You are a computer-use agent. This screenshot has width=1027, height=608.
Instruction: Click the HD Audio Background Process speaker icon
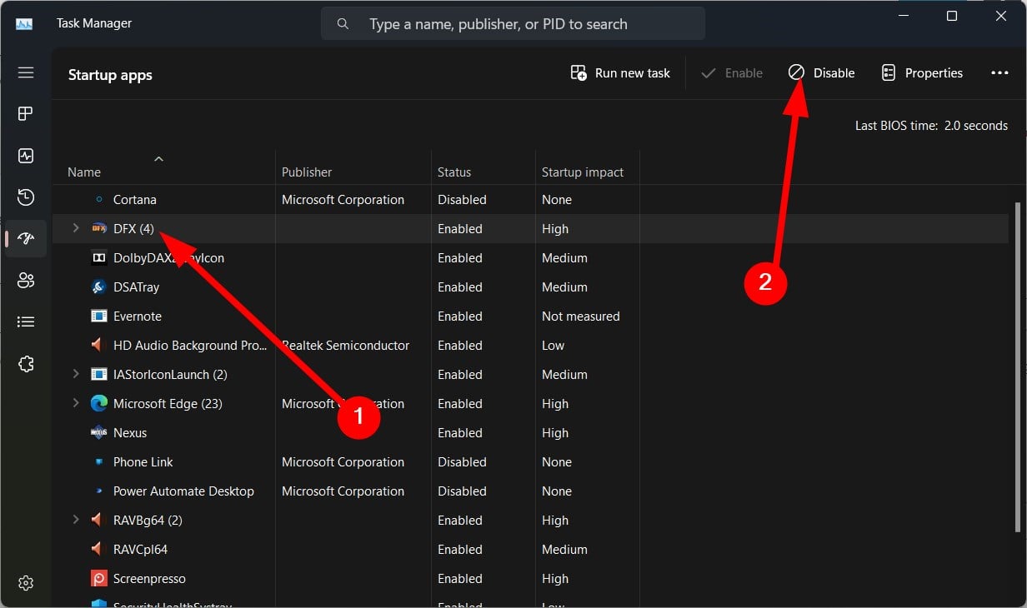pos(99,345)
